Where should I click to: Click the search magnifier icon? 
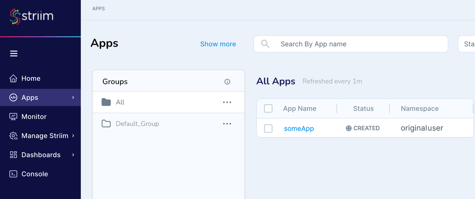(265, 44)
